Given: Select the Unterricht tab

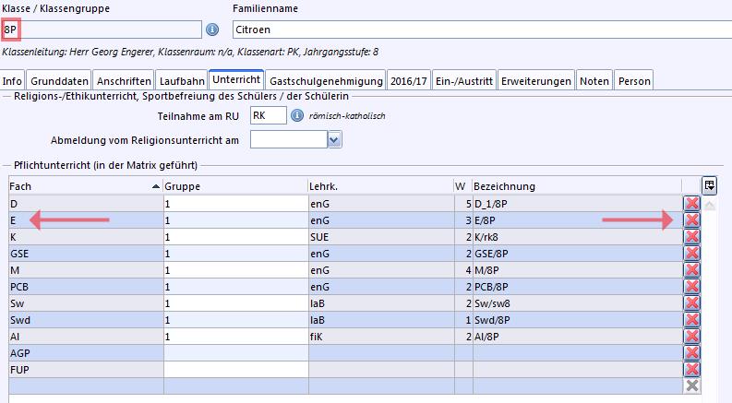Looking at the screenshot, I should tap(236, 79).
